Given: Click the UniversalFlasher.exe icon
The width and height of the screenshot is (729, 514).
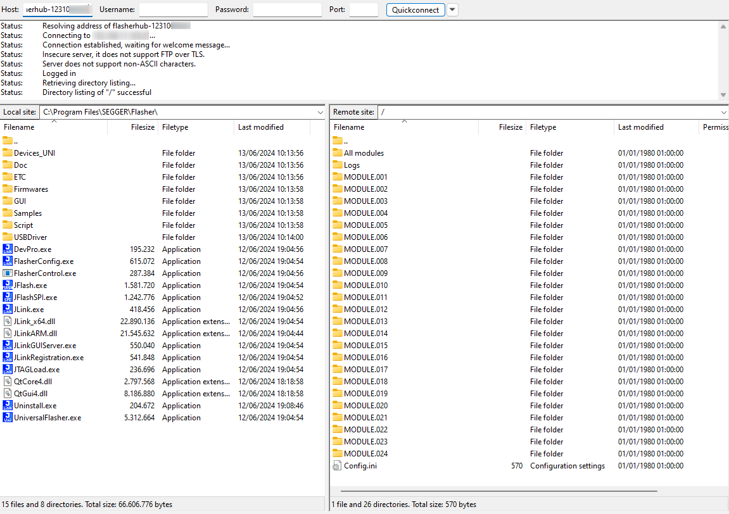Looking at the screenshot, I should 8,418.
